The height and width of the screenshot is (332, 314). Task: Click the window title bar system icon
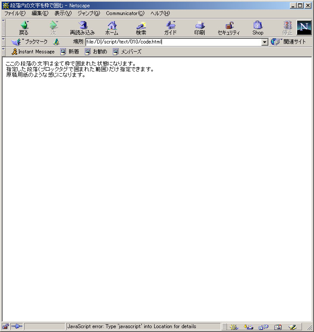[6, 6]
